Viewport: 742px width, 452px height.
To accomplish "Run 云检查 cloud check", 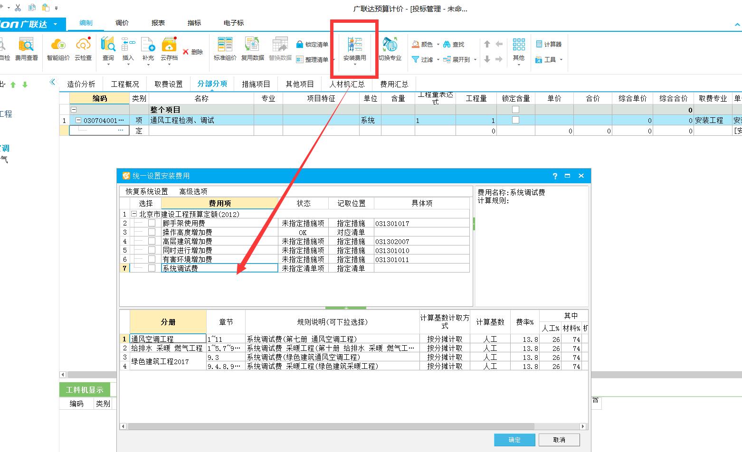I will [x=83, y=49].
